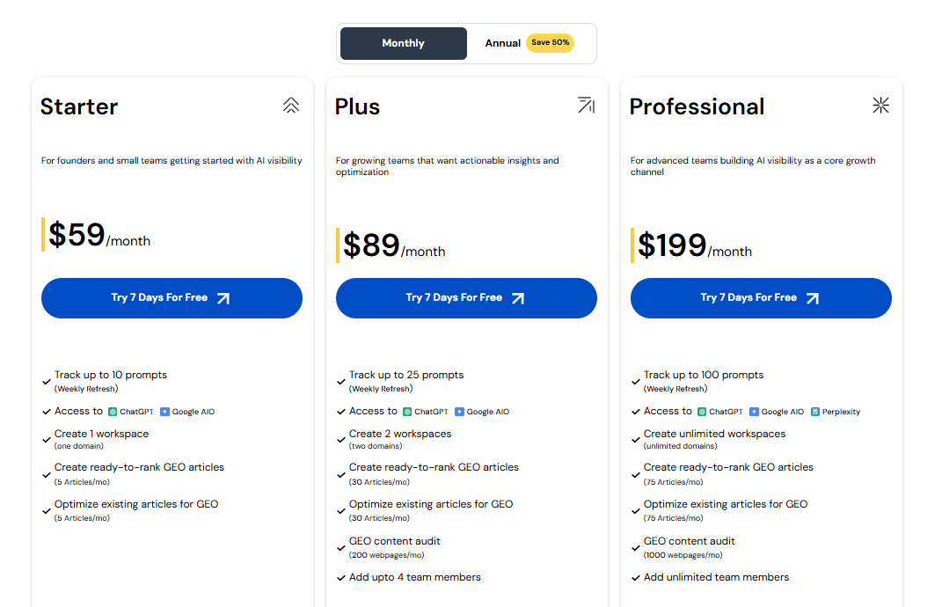The width and height of the screenshot is (942, 607).
Task: Click the diagonal arrow icon on the Plus card
Action: [586, 105]
